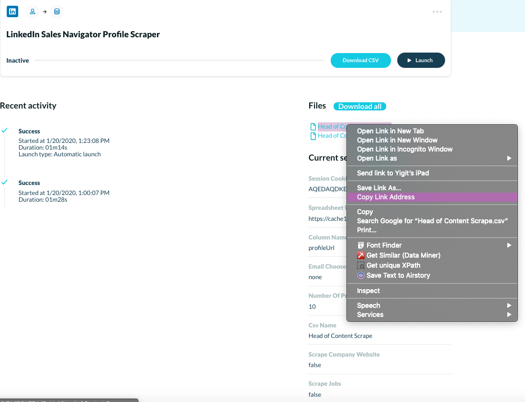525x402 pixels.
Task: Choose Open Link in New Window
Action: (432, 140)
